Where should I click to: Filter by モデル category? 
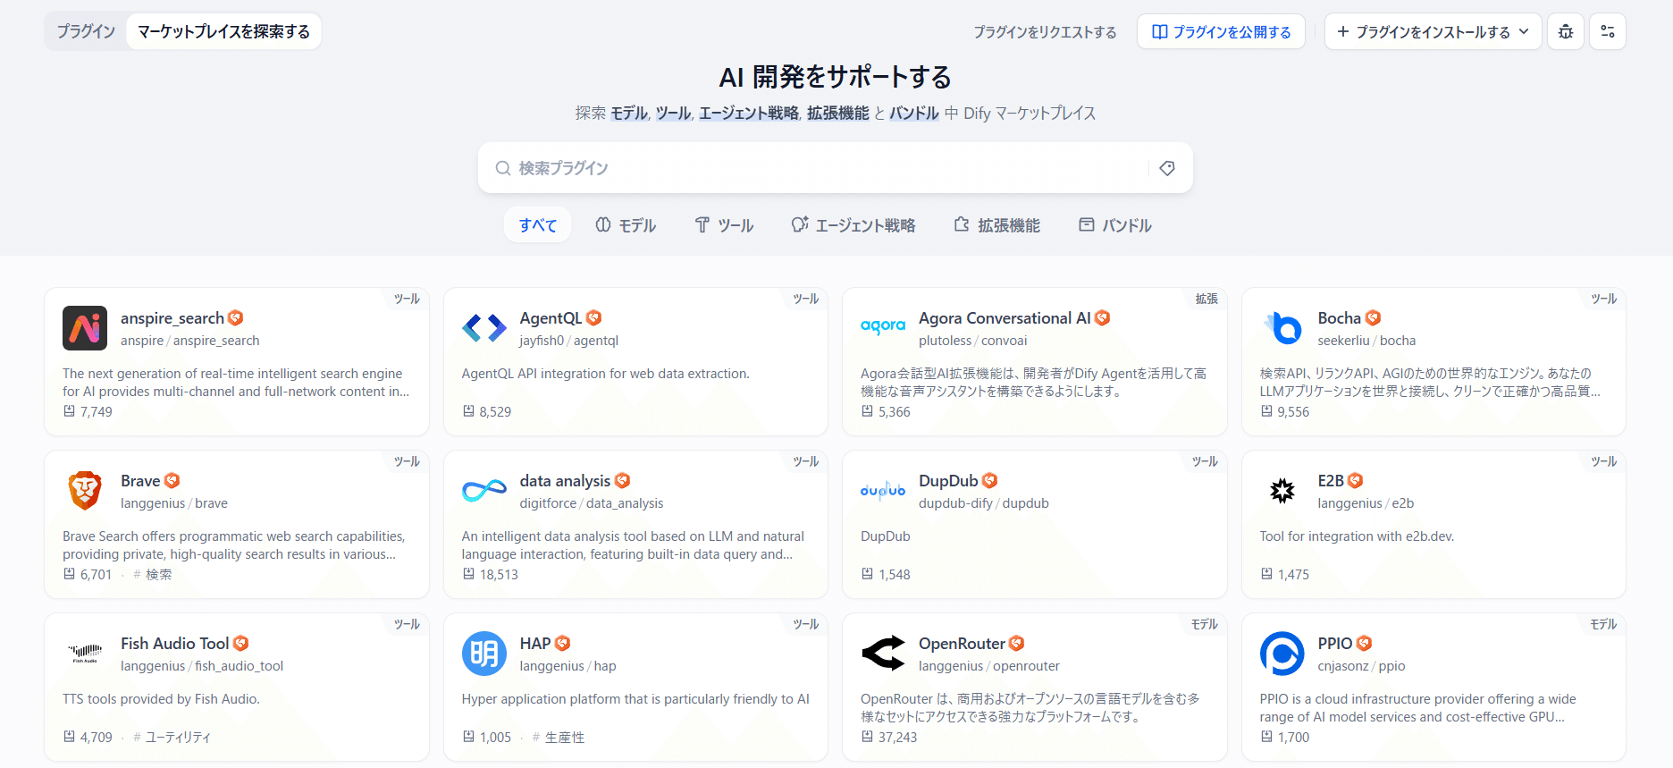(626, 225)
